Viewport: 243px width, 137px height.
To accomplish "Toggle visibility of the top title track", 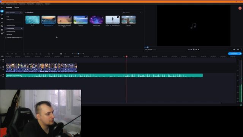I will (3, 59).
